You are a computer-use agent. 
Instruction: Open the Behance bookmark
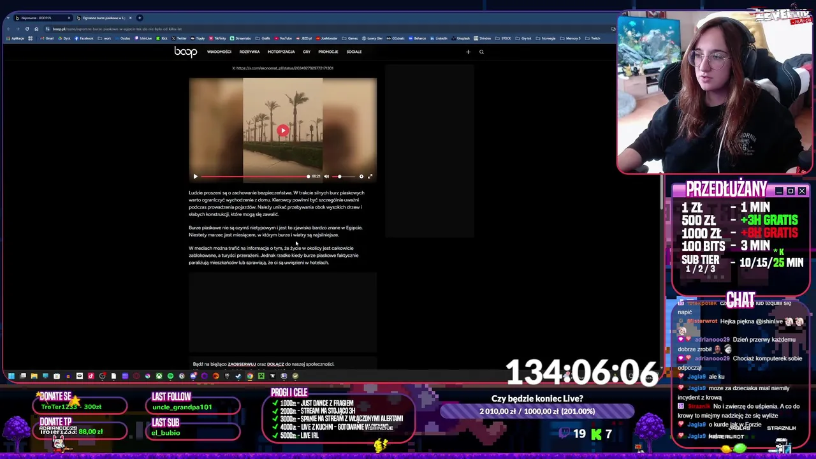(x=417, y=38)
